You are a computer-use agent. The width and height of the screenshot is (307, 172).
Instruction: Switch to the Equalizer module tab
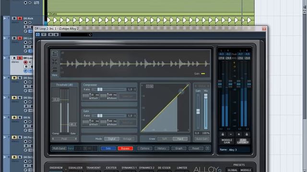(75, 168)
